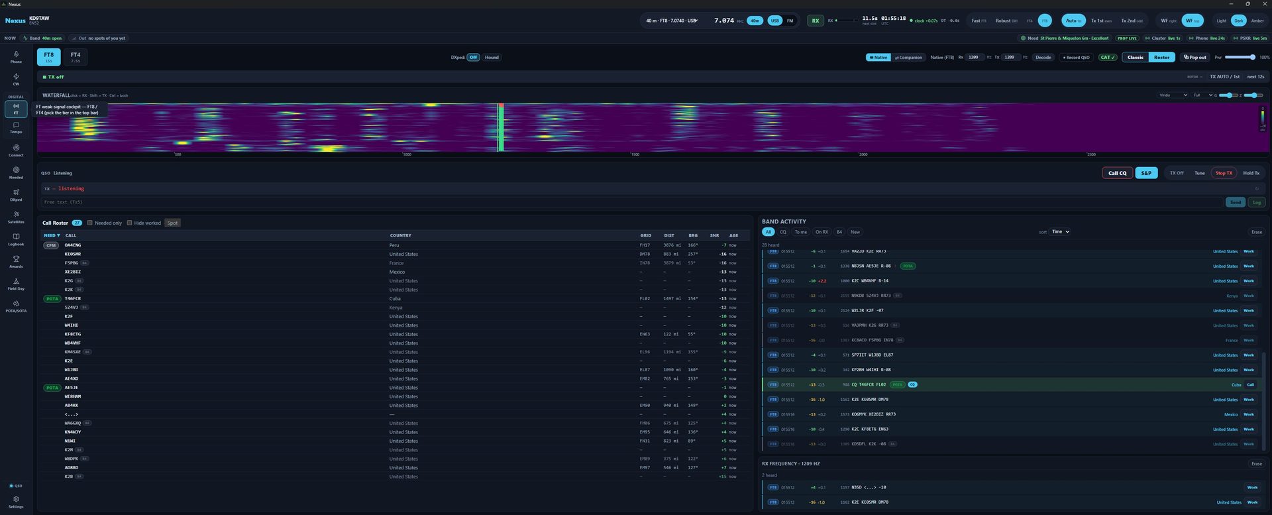Adjust the Pwr power slider
Screen dimensions: 1272x515
1240,57
